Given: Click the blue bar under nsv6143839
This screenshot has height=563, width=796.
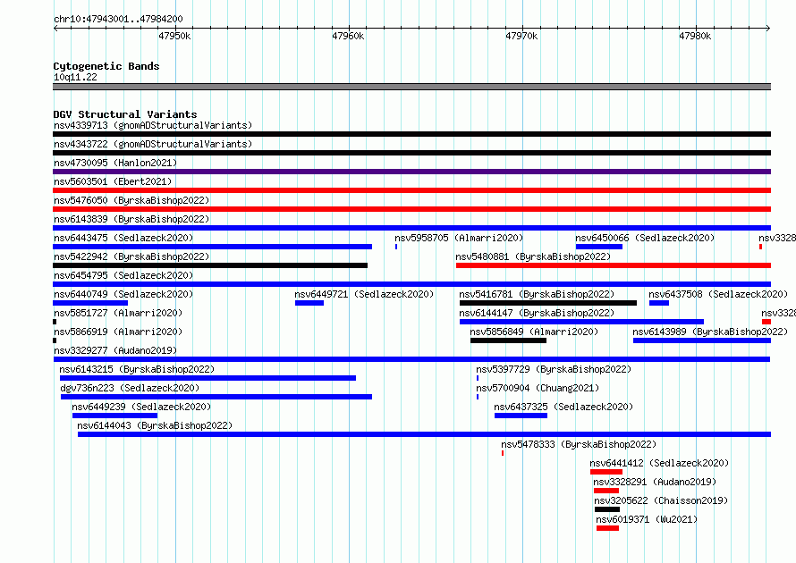Looking at the screenshot, I should 411,228.
